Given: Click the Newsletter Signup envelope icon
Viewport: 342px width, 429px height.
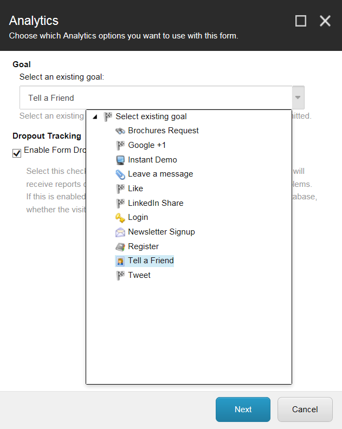Looking at the screenshot, I should 120,232.
